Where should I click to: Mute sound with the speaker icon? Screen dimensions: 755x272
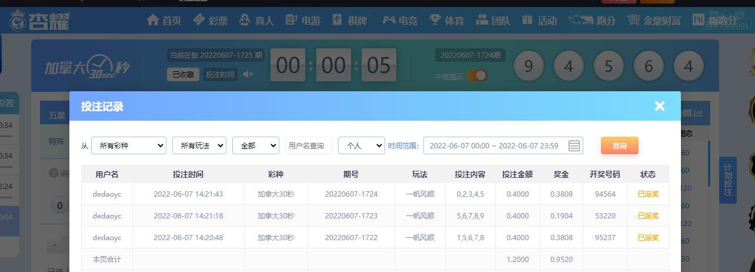pyautogui.click(x=248, y=74)
